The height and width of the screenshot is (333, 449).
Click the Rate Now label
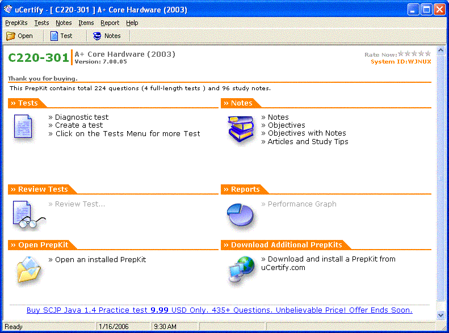coord(380,54)
